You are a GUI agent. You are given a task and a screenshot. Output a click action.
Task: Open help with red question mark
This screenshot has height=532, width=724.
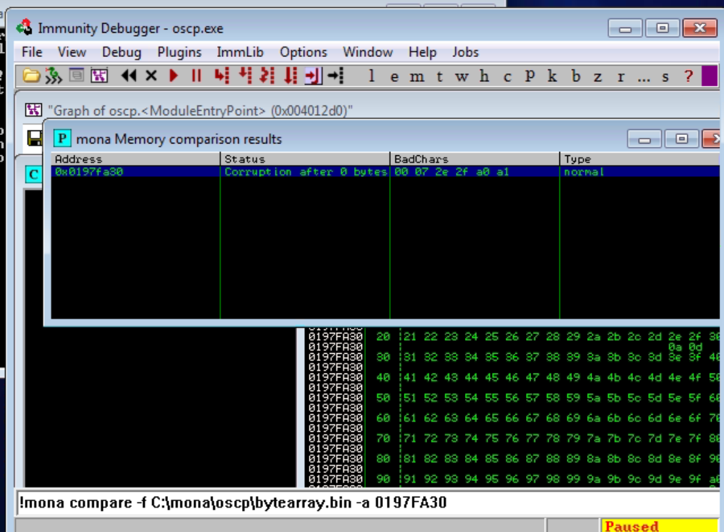pos(689,75)
